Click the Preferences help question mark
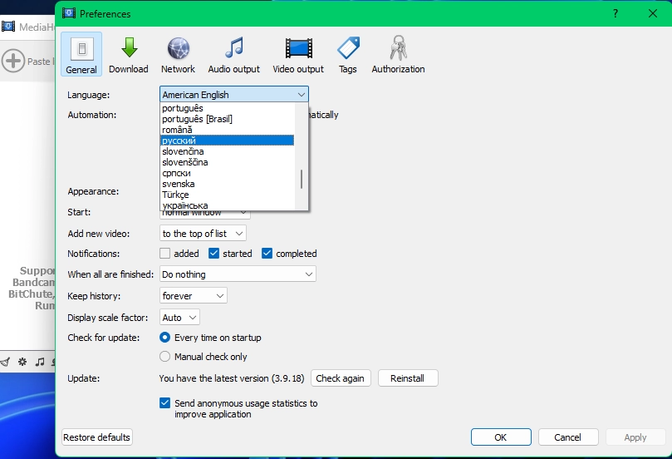 point(616,13)
